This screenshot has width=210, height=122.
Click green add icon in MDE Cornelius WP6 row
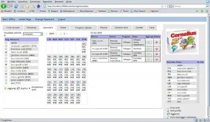point(149,59)
